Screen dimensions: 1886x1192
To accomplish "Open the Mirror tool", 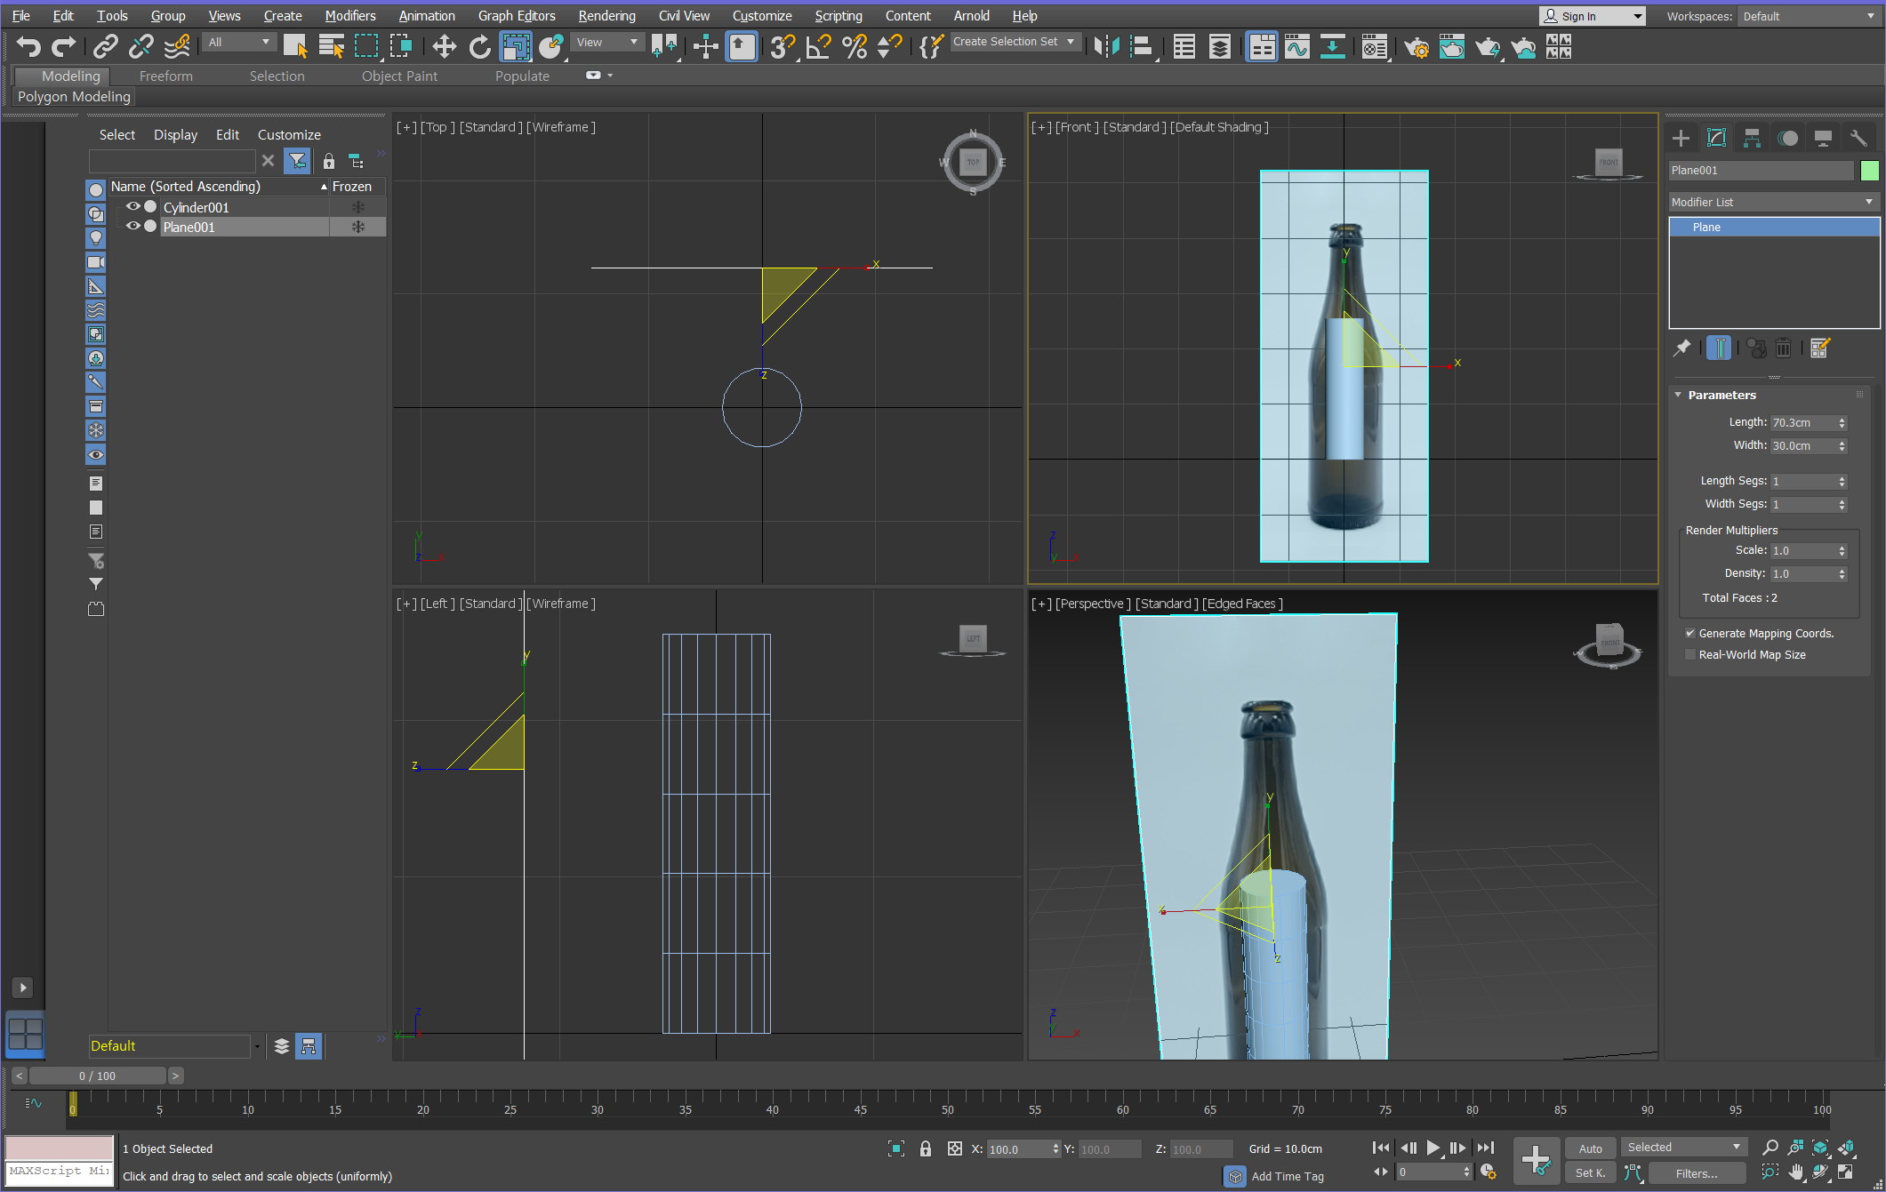I will point(1106,46).
